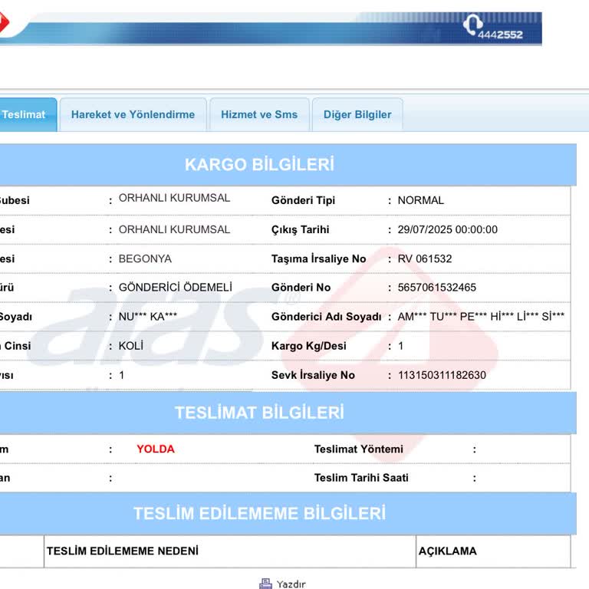Open the Hizmet ve Sms tab
The height and width of the screenshot is (589, 589).
[x=259, y=115]
